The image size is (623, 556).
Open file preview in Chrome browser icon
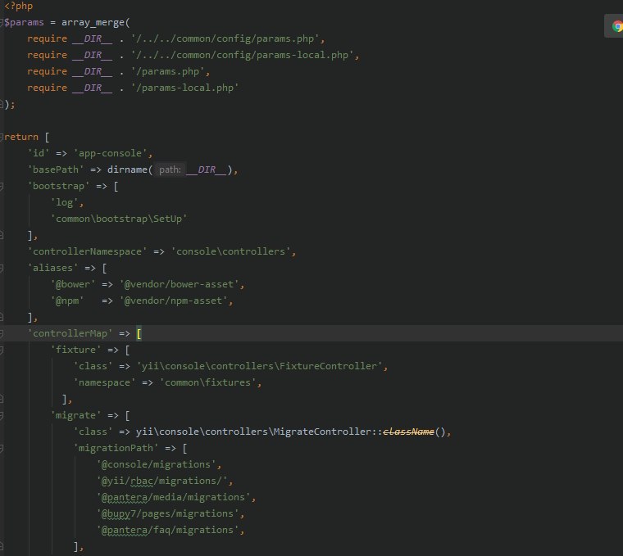pos(617,26)
